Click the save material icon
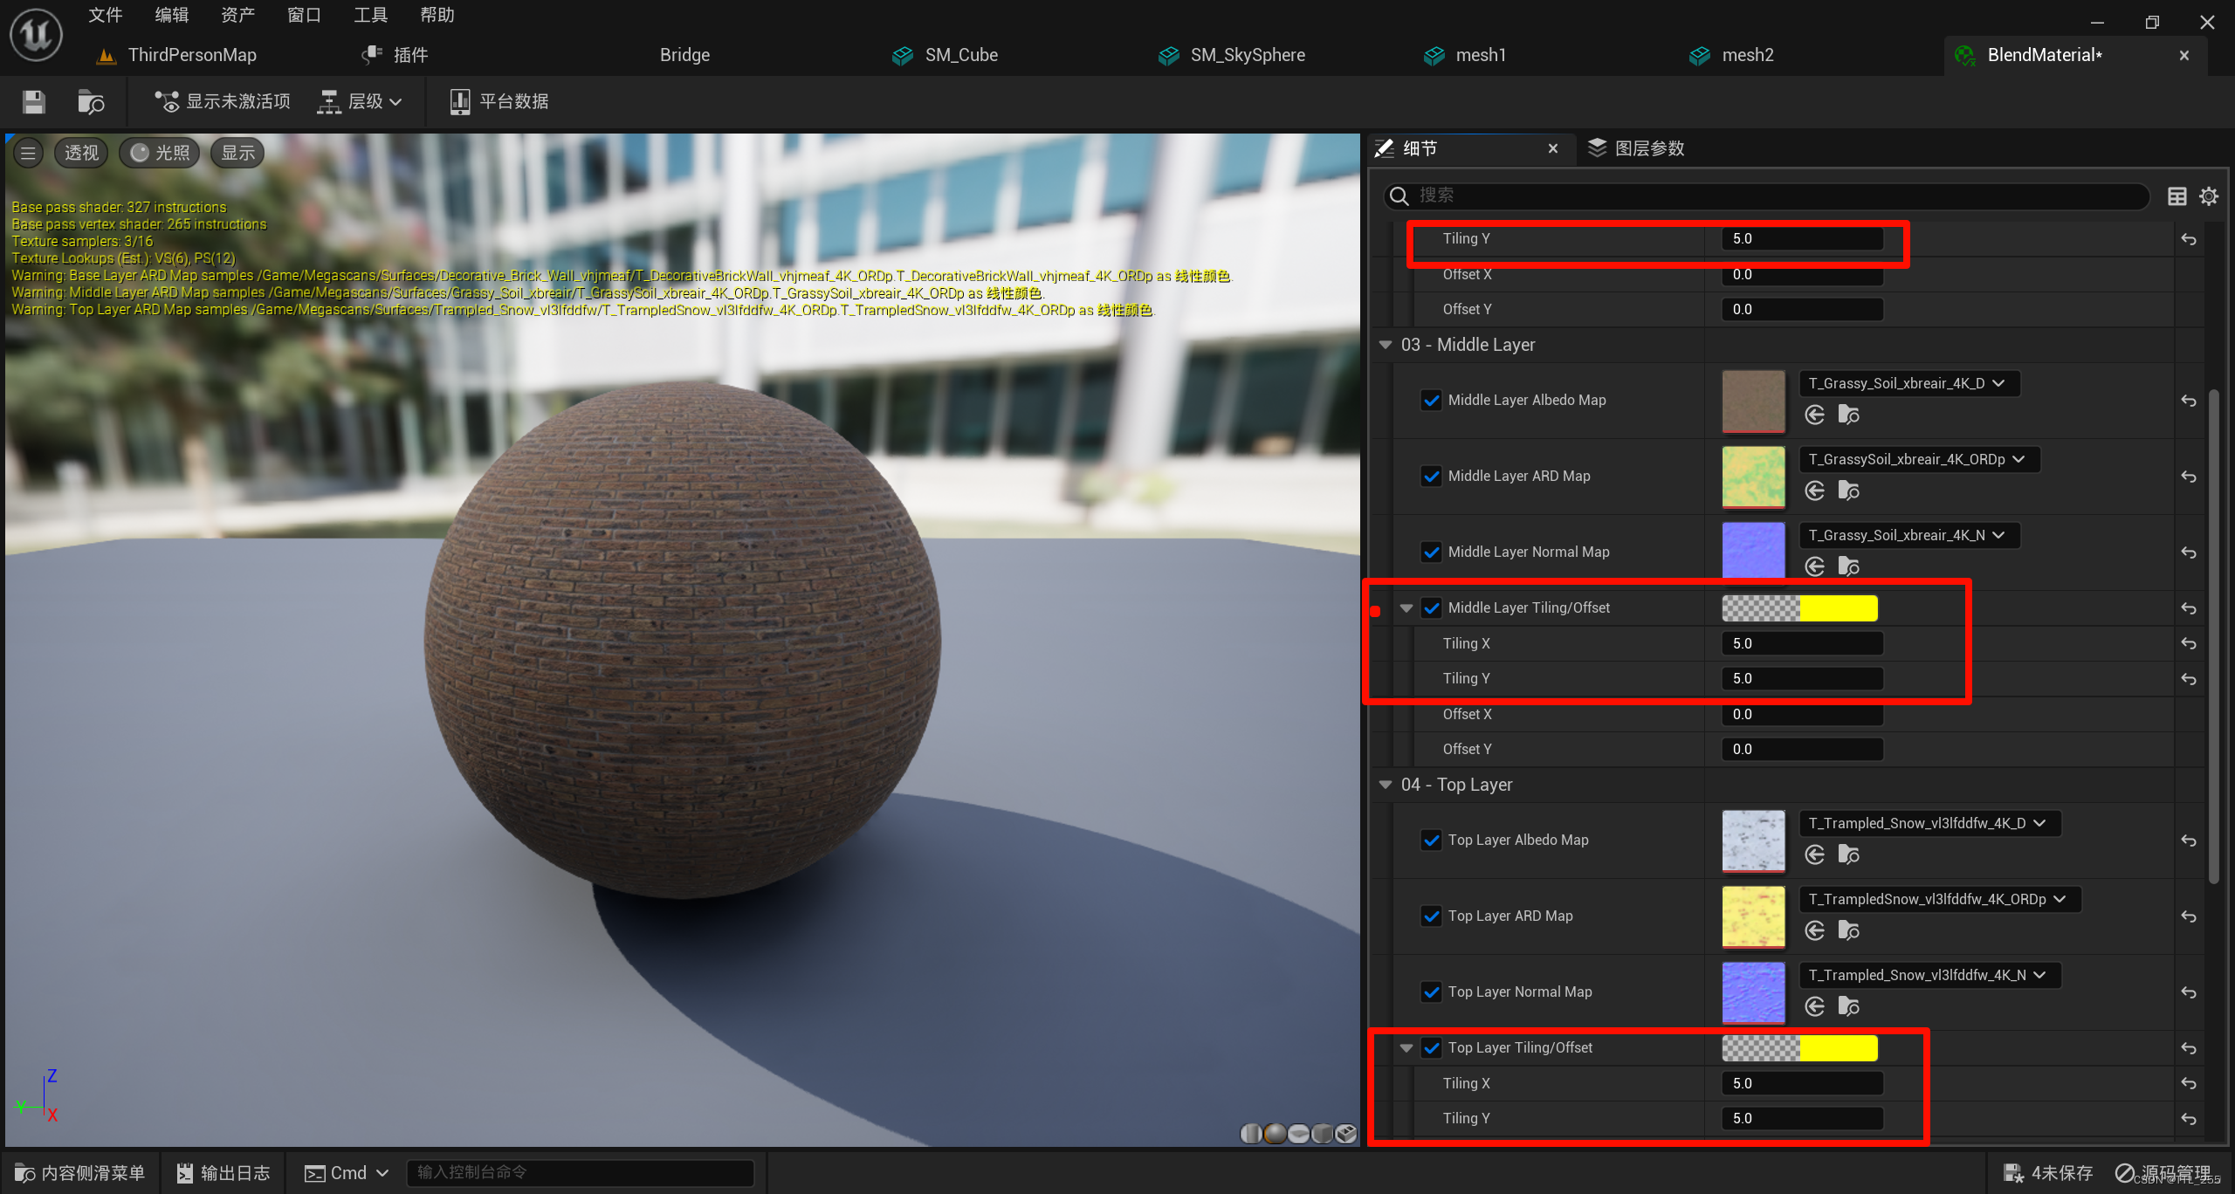Image resolution: width=2235 pixels, height=1194 pixels. (x=34, y=102)
